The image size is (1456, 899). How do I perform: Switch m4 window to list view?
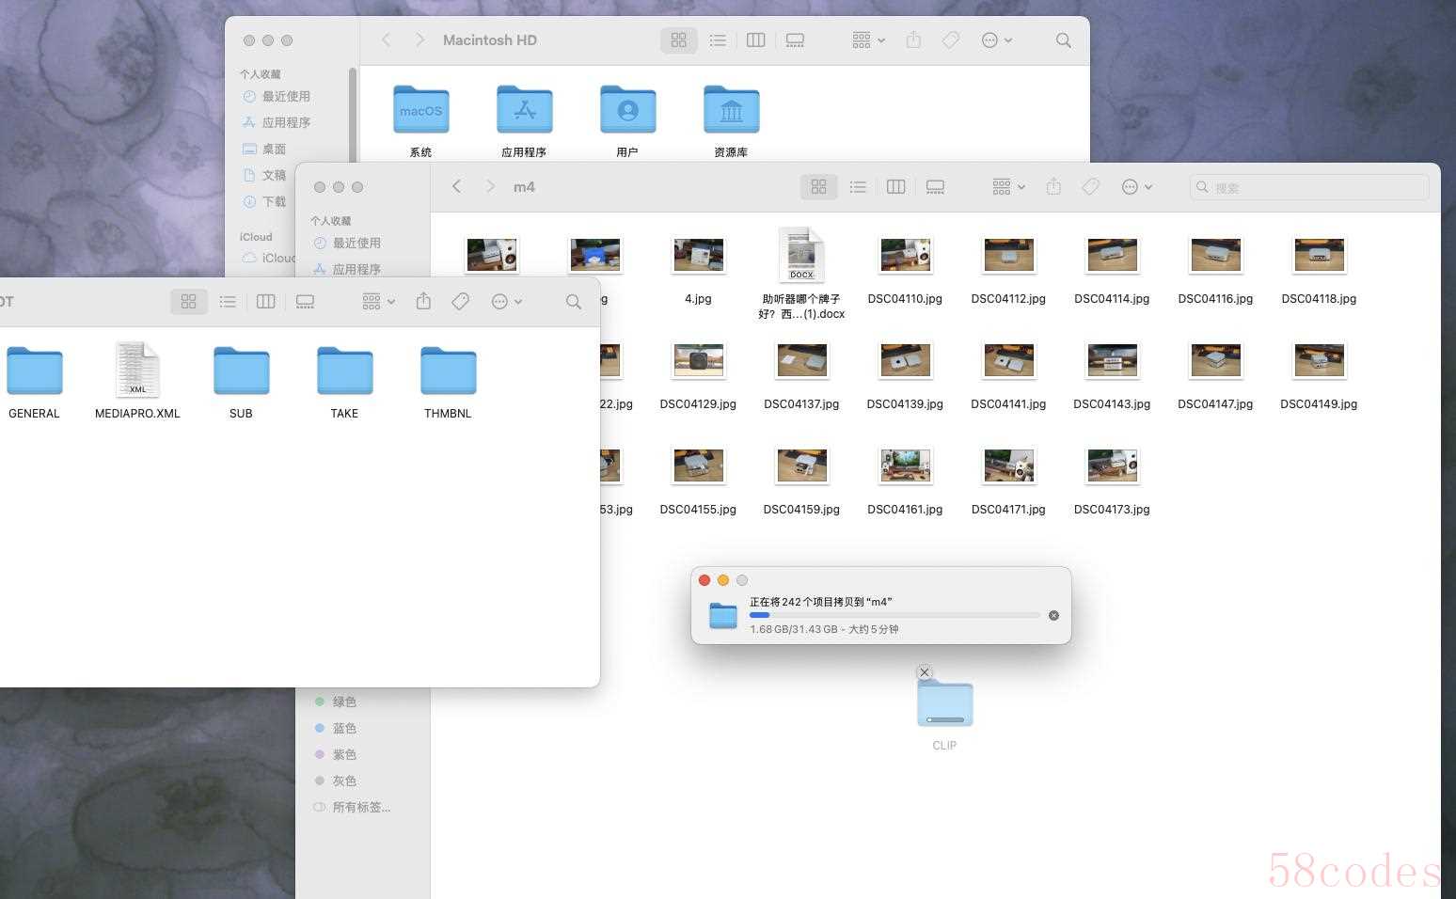858,187
